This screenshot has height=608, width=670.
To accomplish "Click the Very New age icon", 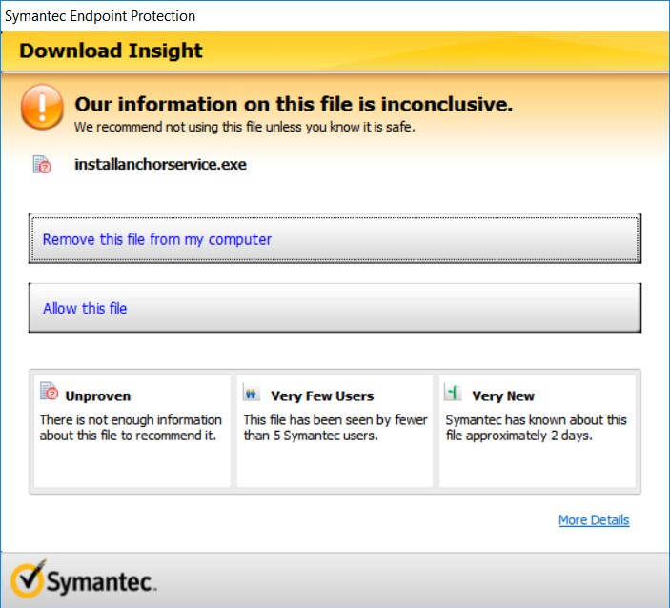I will click(x=454, y=393).
